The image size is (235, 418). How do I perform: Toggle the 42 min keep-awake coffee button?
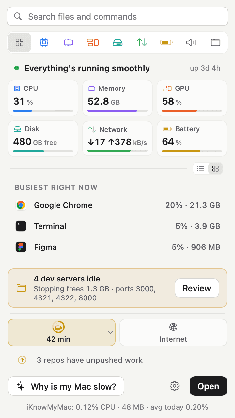point(62,332)
